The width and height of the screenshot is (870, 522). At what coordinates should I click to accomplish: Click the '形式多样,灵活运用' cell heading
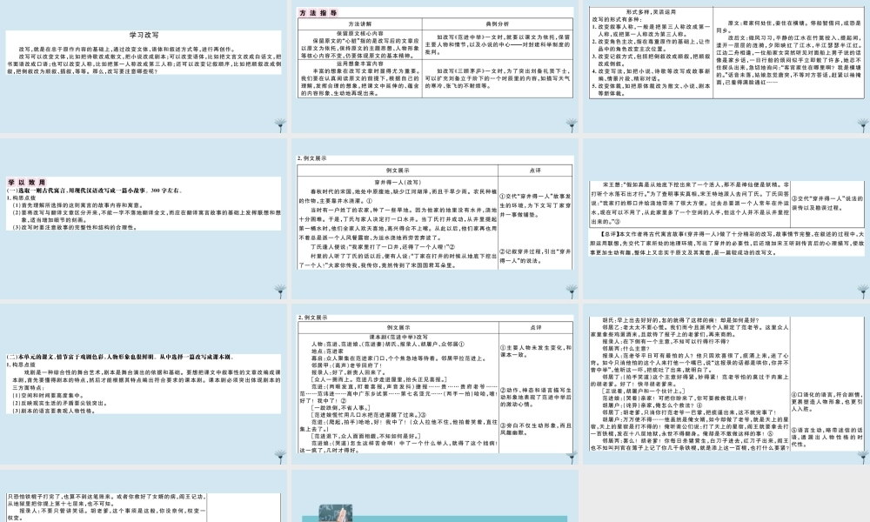tap(651, 11)
